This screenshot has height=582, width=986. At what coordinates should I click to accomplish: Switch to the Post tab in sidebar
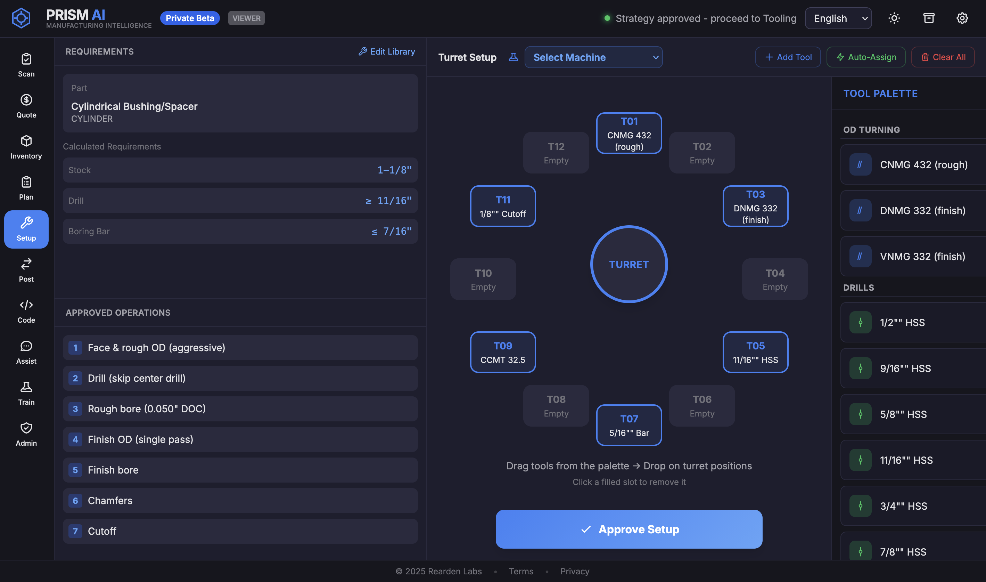(26, 270)
